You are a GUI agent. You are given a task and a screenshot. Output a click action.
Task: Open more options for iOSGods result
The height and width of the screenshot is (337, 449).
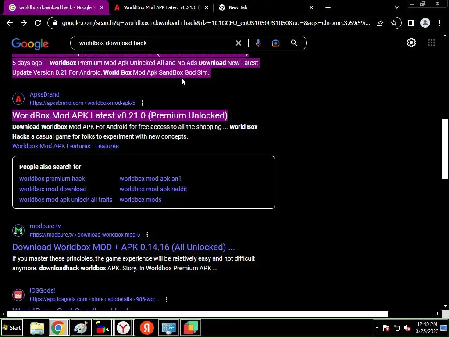[166, 299]
